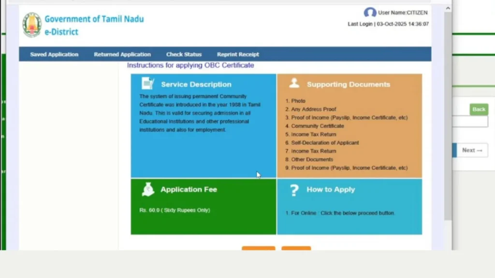Click item 5 Income Tax Return entry
The image size is (495, 278).
coord(311,134)
